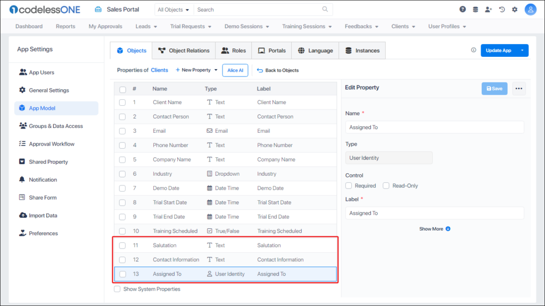Click the Update App button
Image resolution: width=545 pixels, height=306 pixels.
coord(498,50)
